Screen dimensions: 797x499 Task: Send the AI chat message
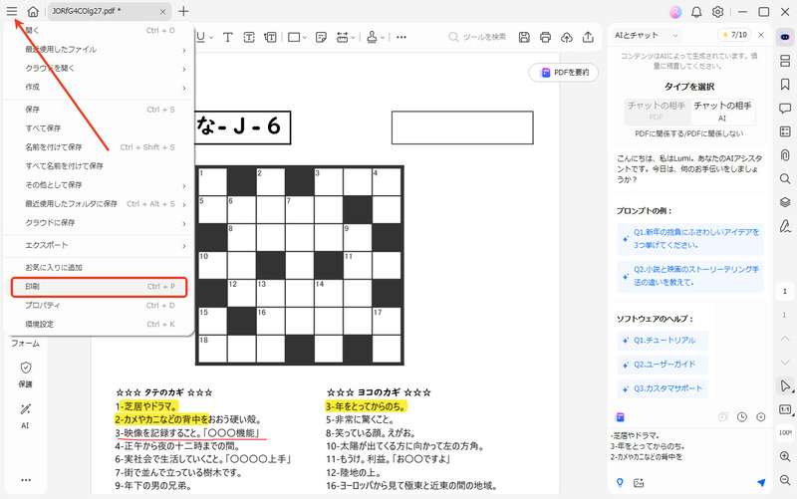[x=761, y=483]
